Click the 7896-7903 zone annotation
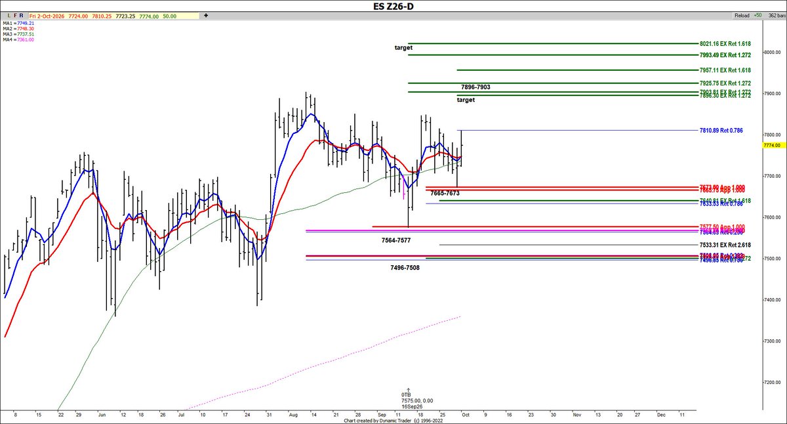The height and width of the screenshot is (424, 787). coord(475,87)
